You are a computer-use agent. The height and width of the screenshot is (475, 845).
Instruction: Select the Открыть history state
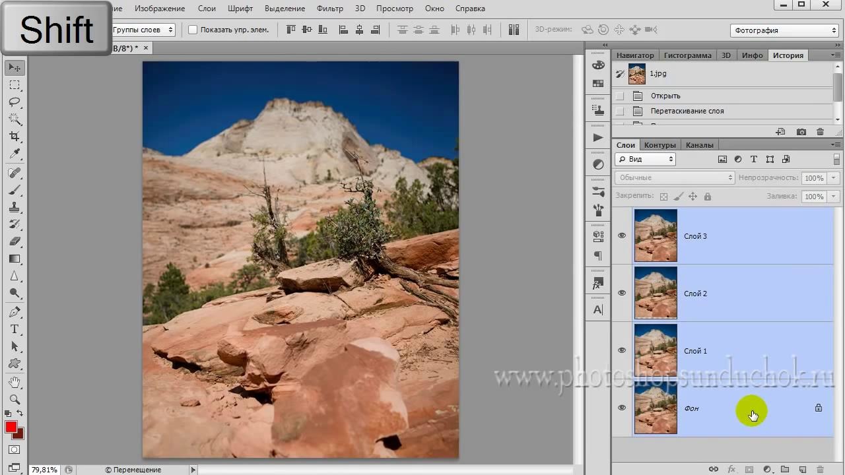665,96
